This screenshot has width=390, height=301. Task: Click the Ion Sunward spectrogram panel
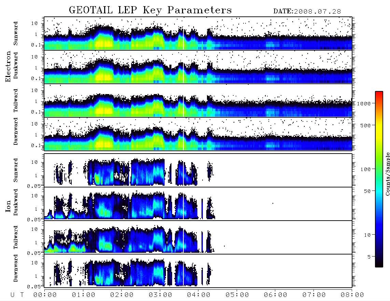[x=198, y=170]
